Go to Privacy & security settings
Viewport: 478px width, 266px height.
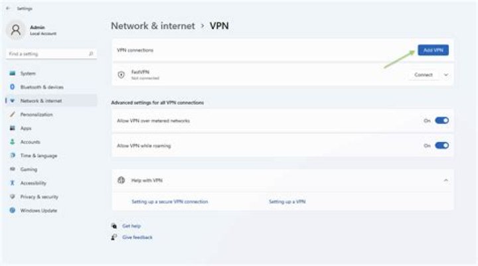[39, 196]
